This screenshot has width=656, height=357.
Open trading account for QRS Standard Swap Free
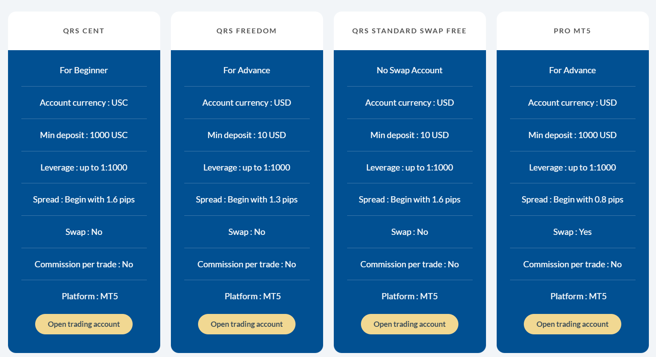[409, 324]
